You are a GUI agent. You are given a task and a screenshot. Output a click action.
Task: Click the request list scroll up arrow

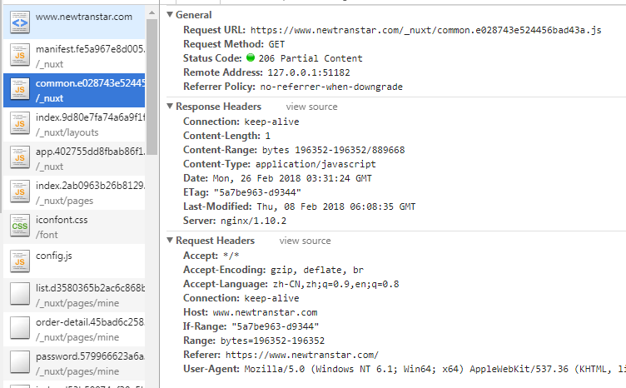(x=152, y=12)
